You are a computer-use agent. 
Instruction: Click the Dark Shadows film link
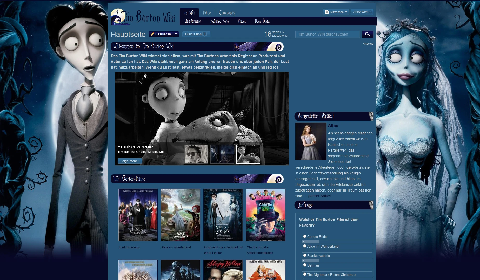tap(129, 247)
